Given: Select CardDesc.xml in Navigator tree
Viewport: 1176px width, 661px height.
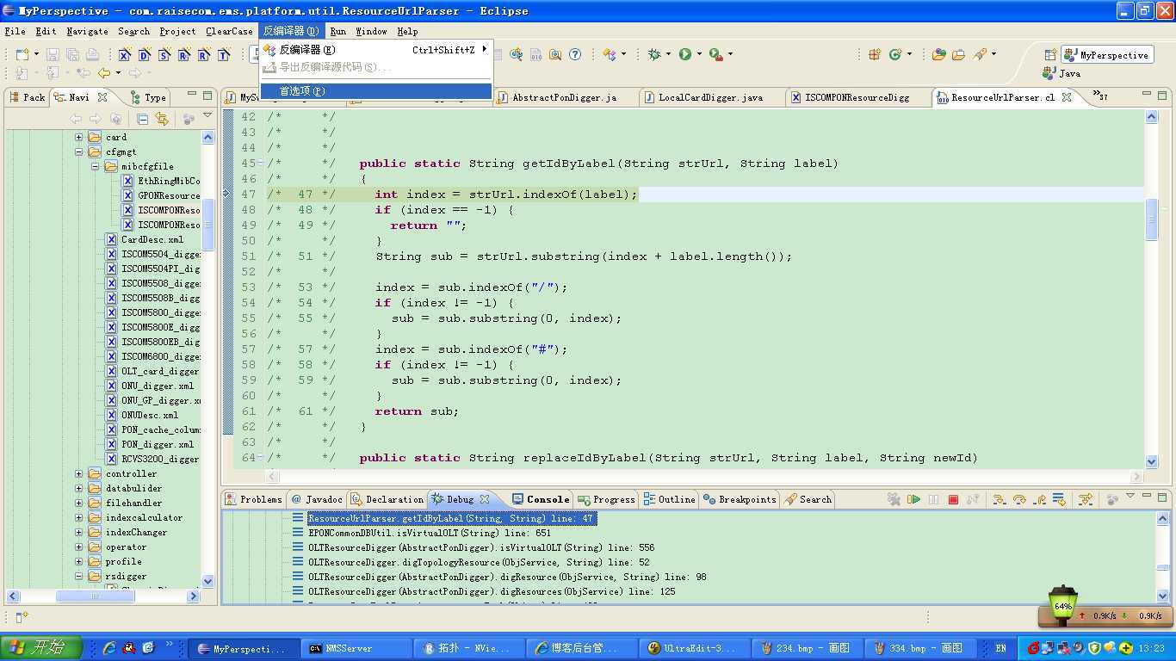Looking at the screenshot, I should pyautogui.click(x=152, y=239).
